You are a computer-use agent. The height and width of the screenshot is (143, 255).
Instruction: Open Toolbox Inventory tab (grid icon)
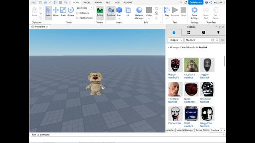[x=188, y=33]
